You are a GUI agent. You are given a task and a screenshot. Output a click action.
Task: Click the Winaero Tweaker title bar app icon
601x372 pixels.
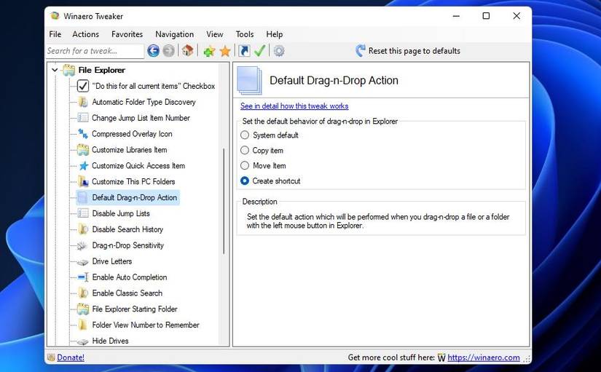[55, 16]
